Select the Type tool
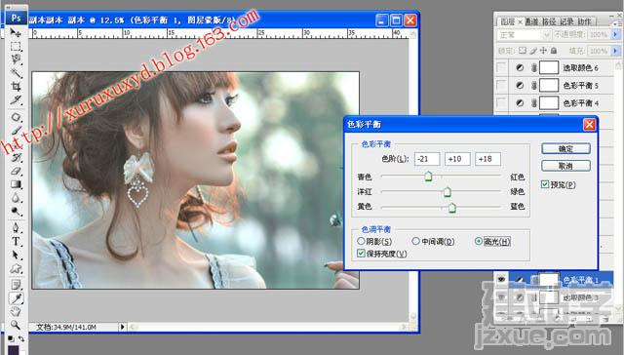 click(16, 241)
